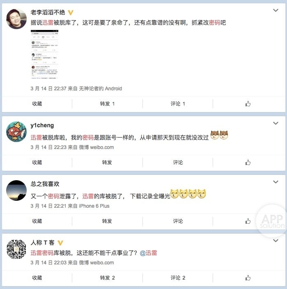This screenshot has width=287, height=289.
Task: Click 无神论者的 Android source link
Action: click(x=101, y=89)
